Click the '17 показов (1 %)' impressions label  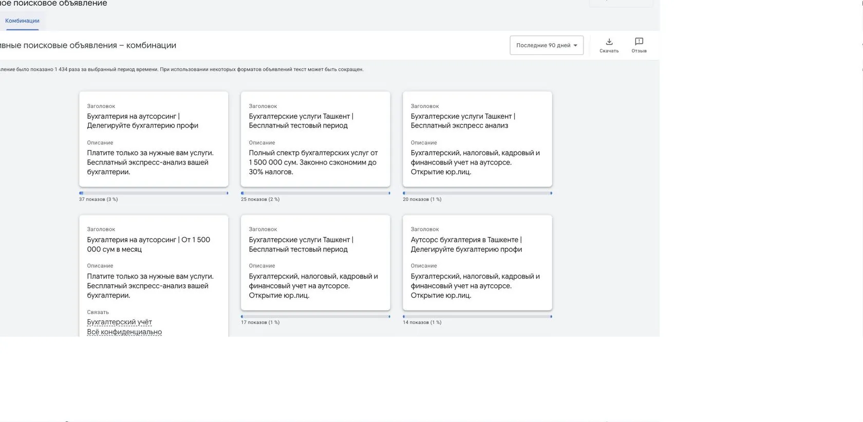tap(260, 323)
